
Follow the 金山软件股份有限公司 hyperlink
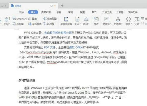[58, 33]
